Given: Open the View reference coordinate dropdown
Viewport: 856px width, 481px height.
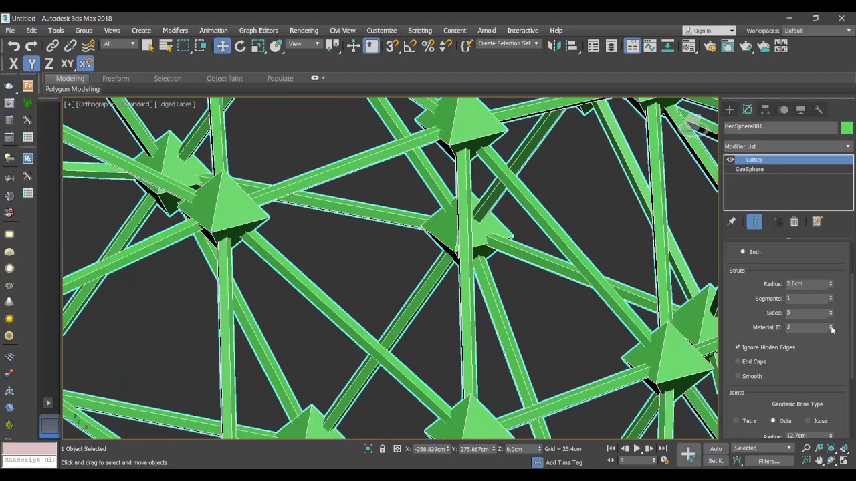Looking at the screenshot, I should [x=304, y=44].
